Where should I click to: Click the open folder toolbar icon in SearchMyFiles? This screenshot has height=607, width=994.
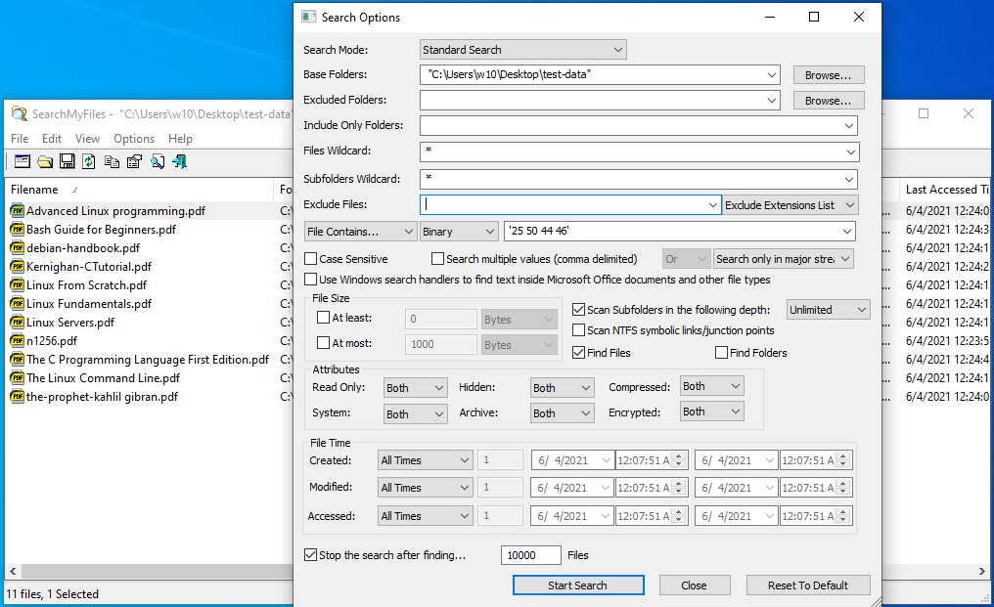coord(44,161)
